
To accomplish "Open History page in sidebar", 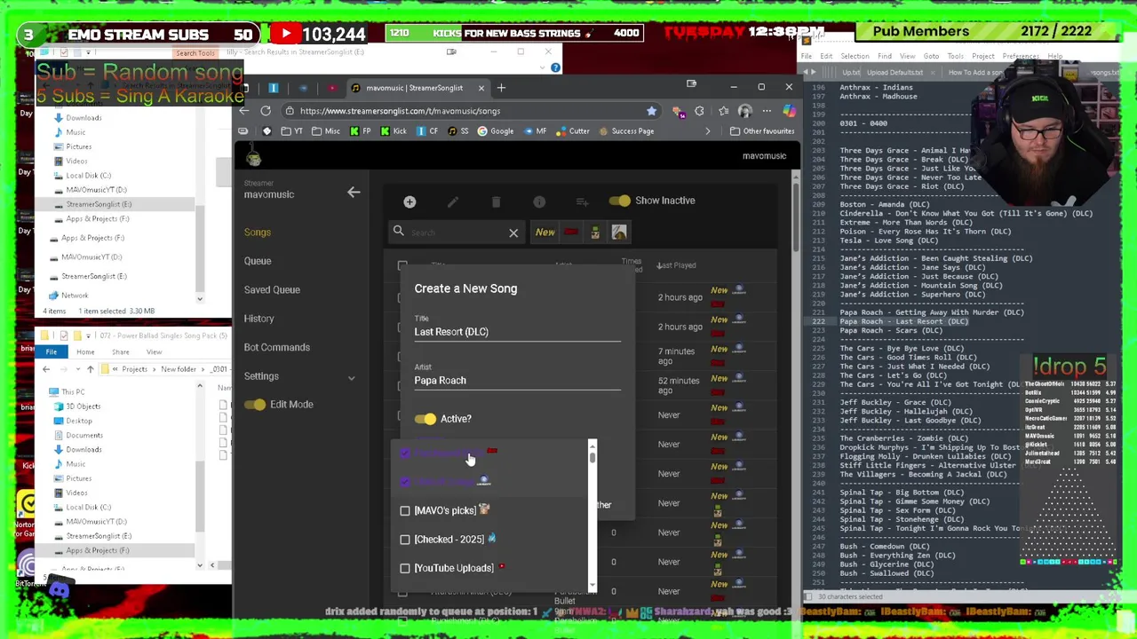I will (258, 319).
